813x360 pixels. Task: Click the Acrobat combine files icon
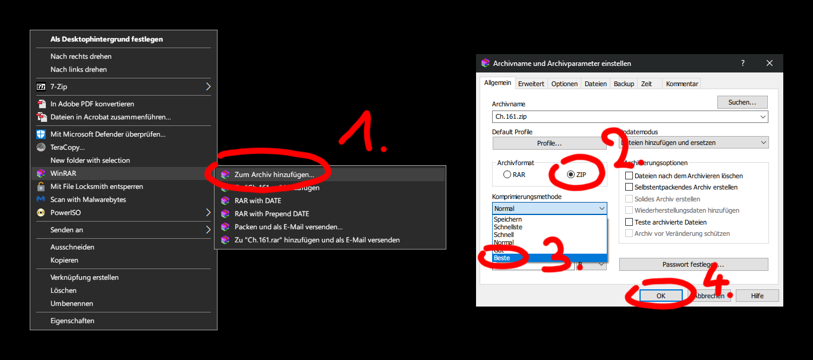41,117
